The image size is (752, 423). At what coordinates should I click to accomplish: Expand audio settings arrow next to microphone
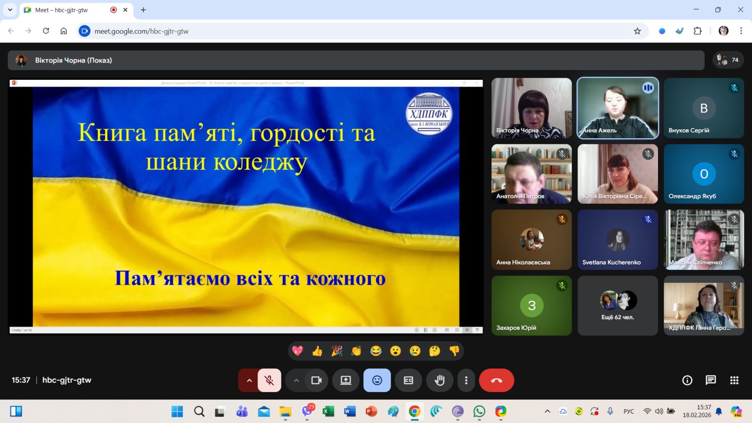249,380
